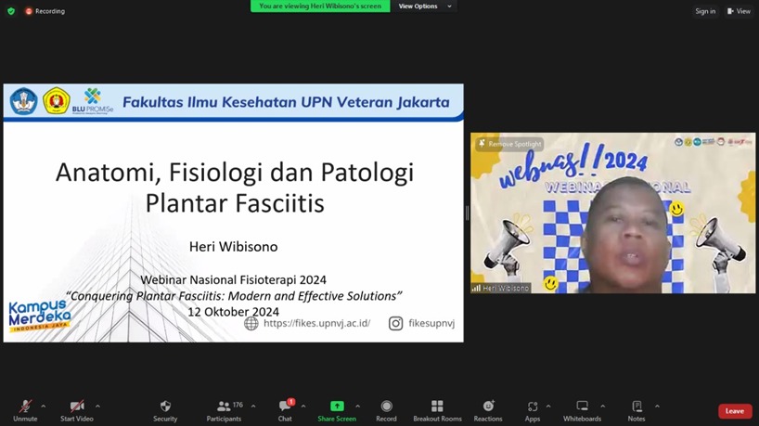Unmute the microphone
The image size is (759, 426).
coord(25,410)
